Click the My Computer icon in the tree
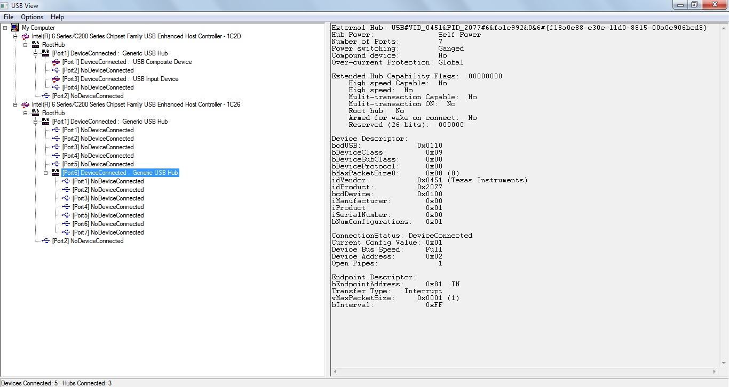Viewport: 729px width, 387px height. coord(15,28)
